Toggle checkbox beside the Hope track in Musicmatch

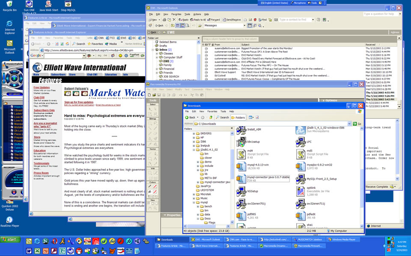point(12,107)
